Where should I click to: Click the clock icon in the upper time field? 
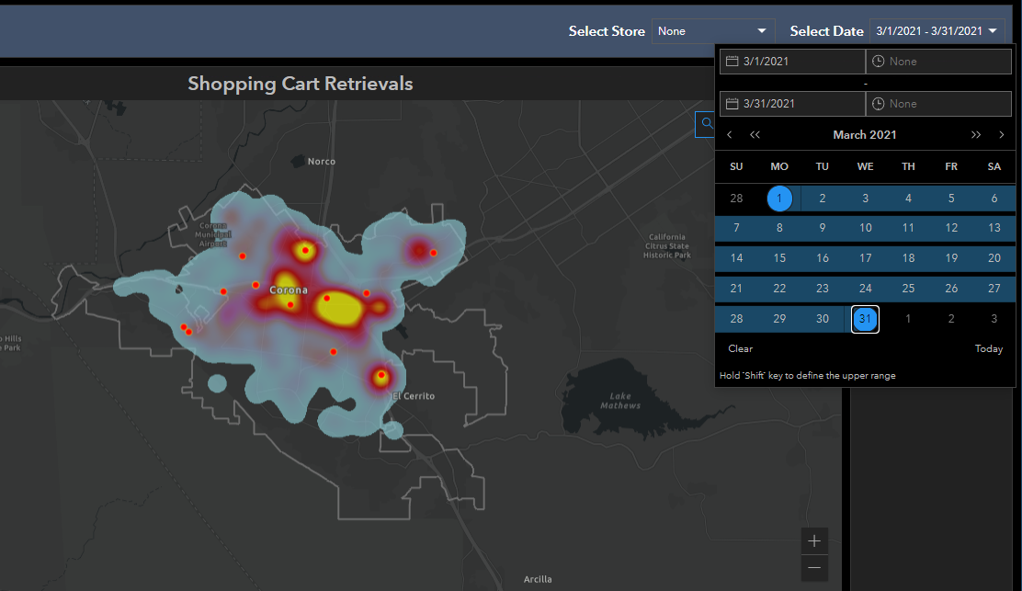click(880, 61)
